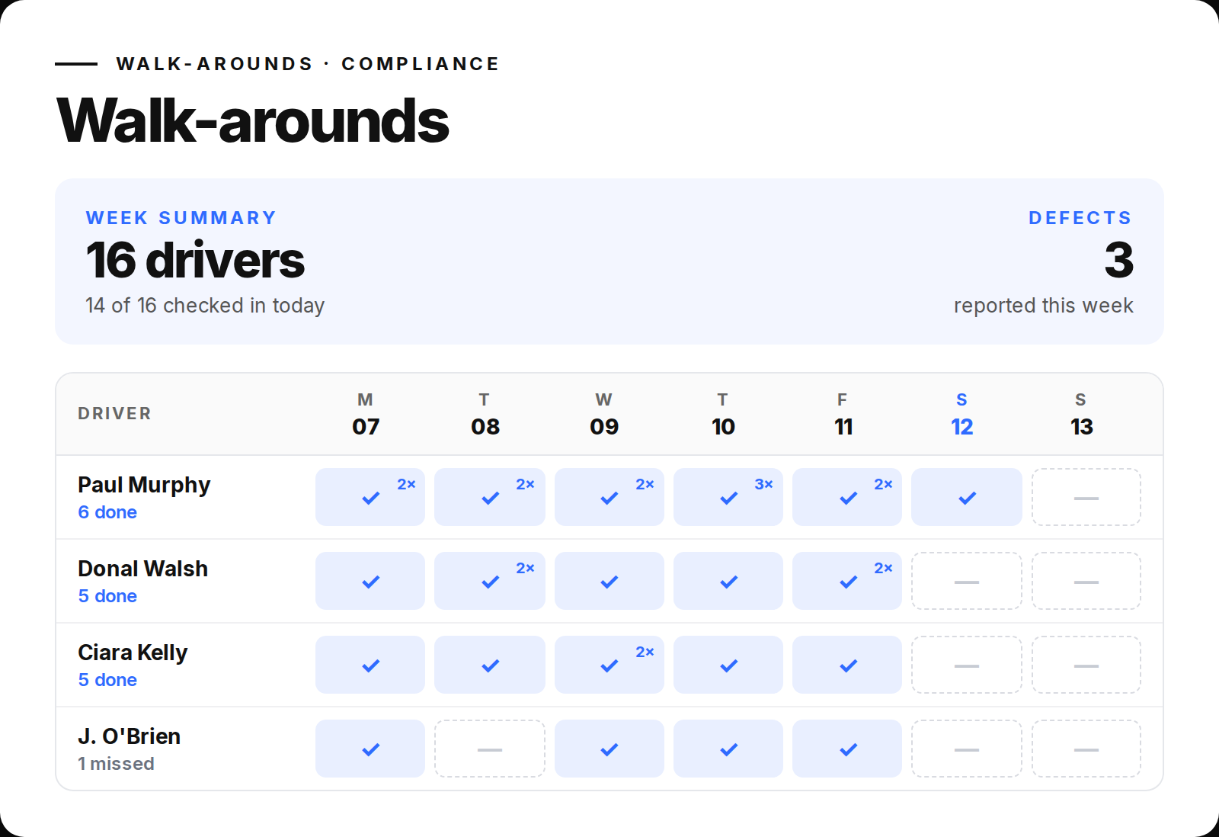Click '5 done' under Ciara Kelly
The image size is (1219, 837).
[107, 680]
